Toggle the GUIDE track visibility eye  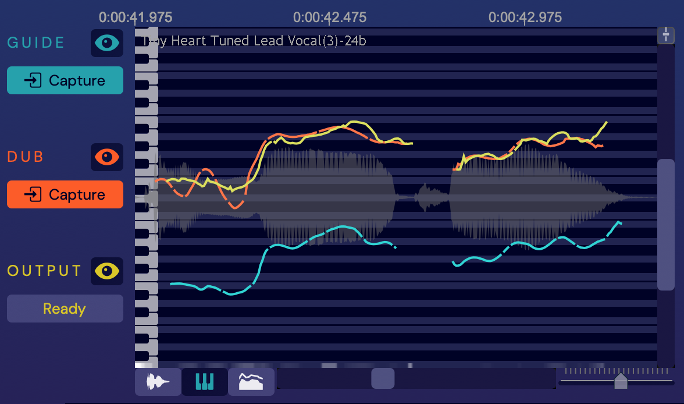107,42
